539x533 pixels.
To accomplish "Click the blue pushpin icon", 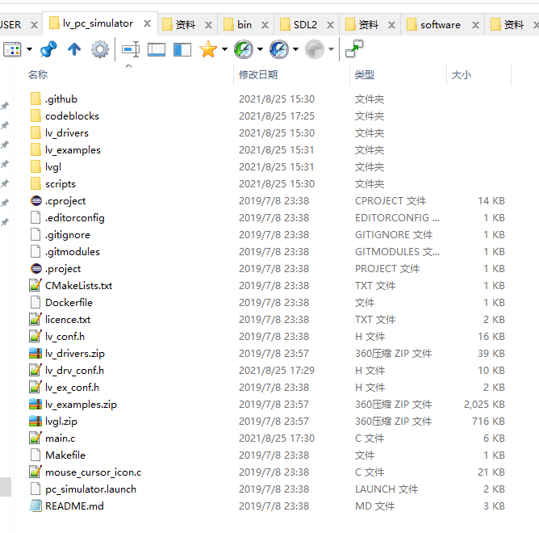I will coord(48,49).
